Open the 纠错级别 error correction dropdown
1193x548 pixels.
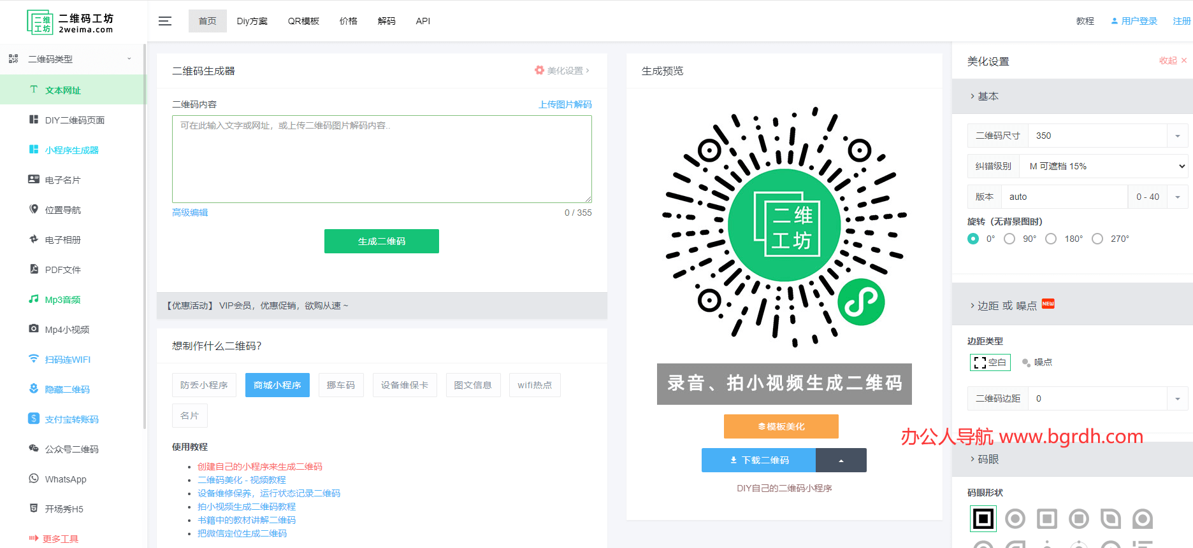(1103, 166)
